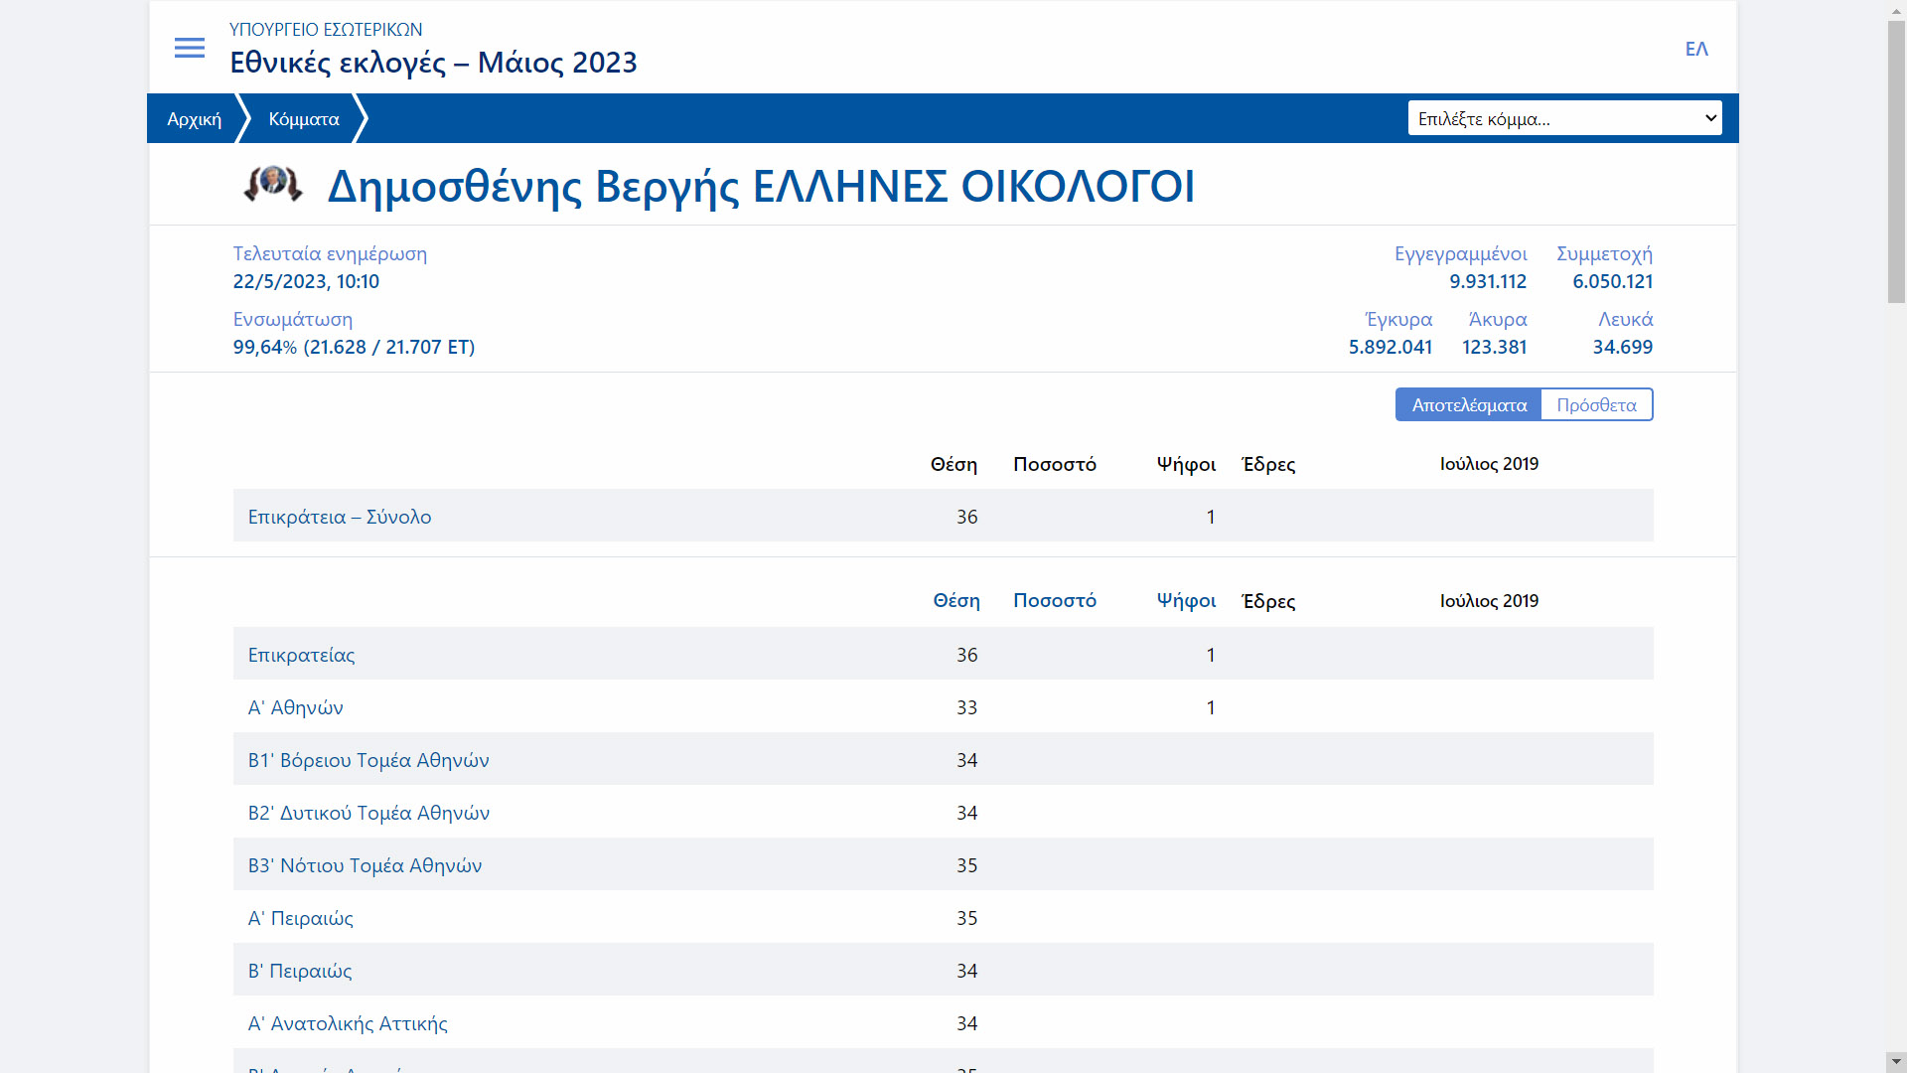Open Β3' Νότιου Τομέα Αθηνών link

[365, 865]
